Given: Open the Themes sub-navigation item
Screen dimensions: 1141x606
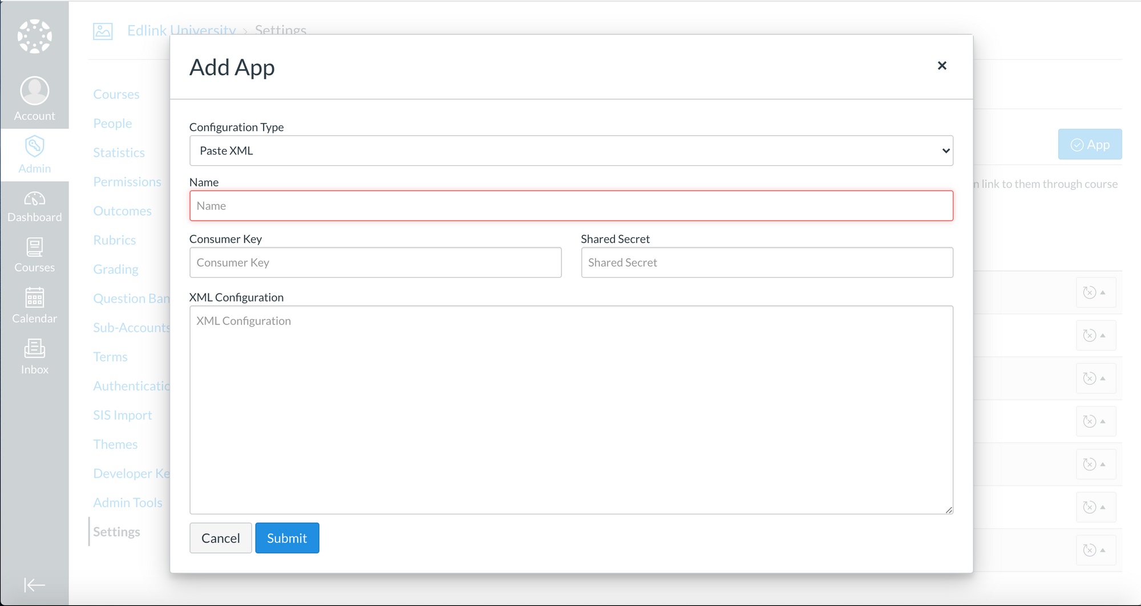Looking at the screenshot, I should 115,444.
